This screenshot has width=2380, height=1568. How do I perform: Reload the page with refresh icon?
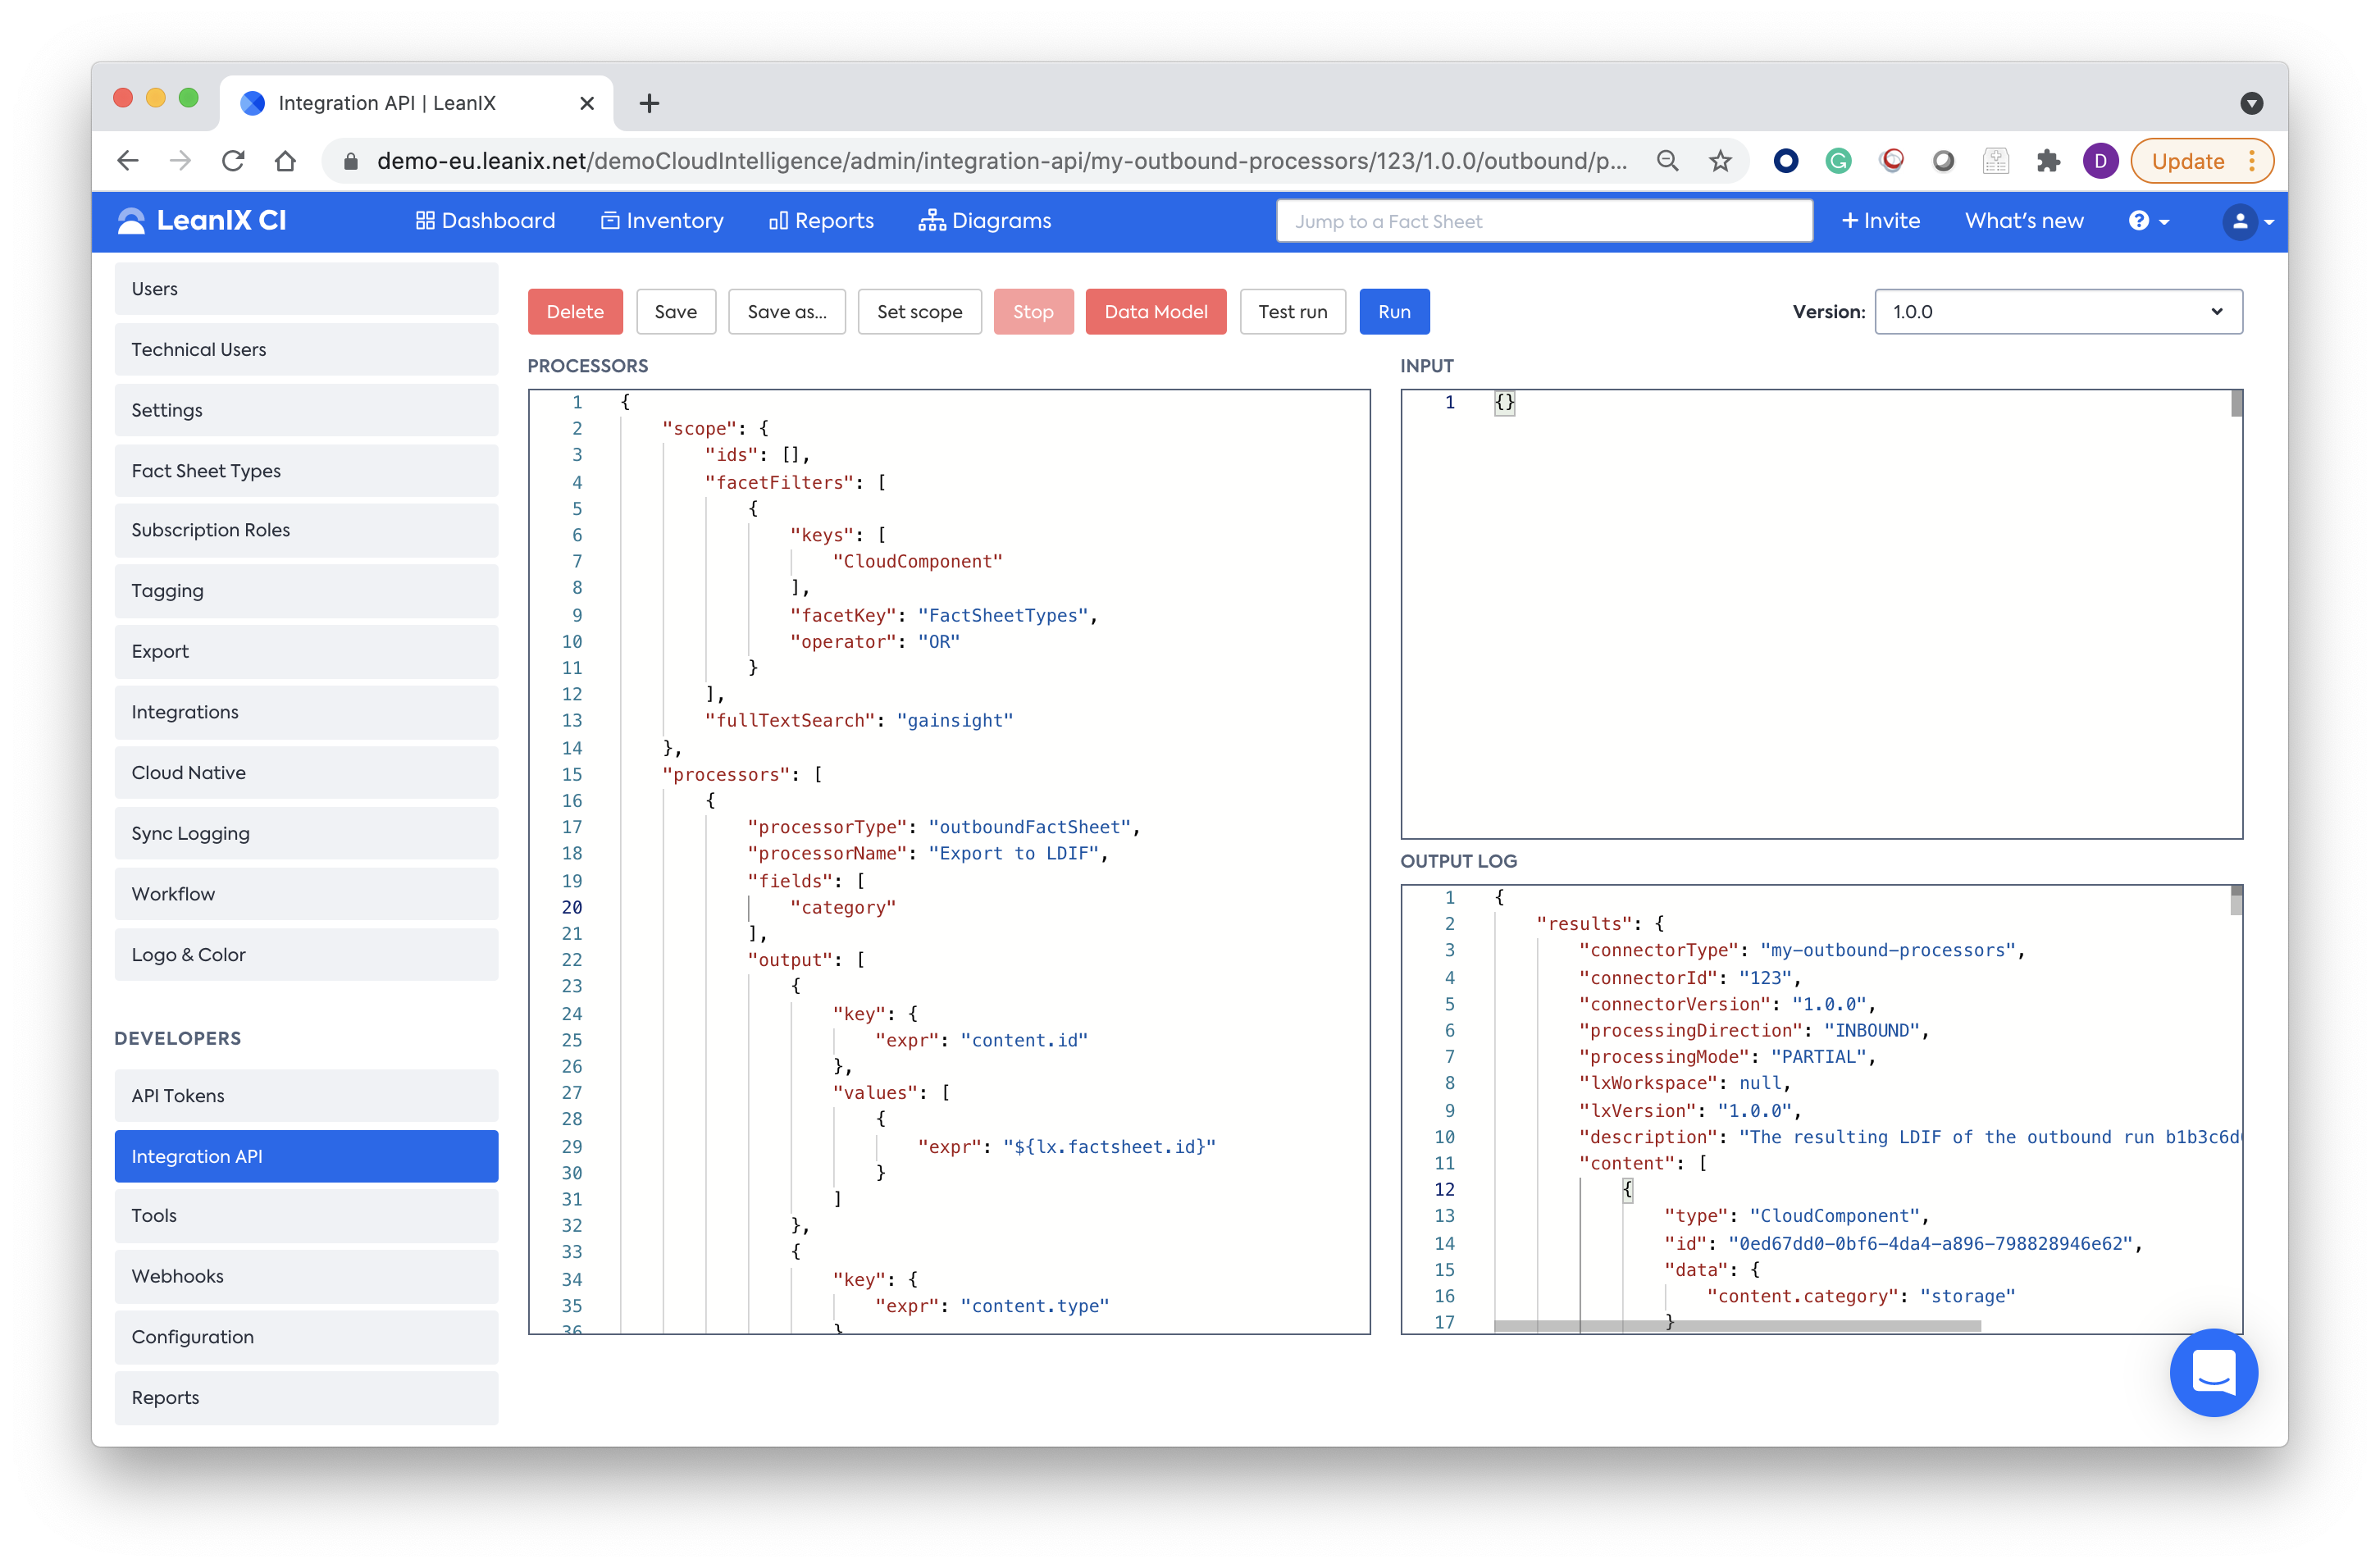(x=233, y=161)
